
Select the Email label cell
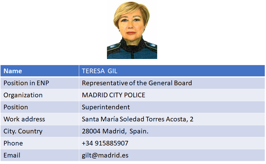(x=40, y=155)
